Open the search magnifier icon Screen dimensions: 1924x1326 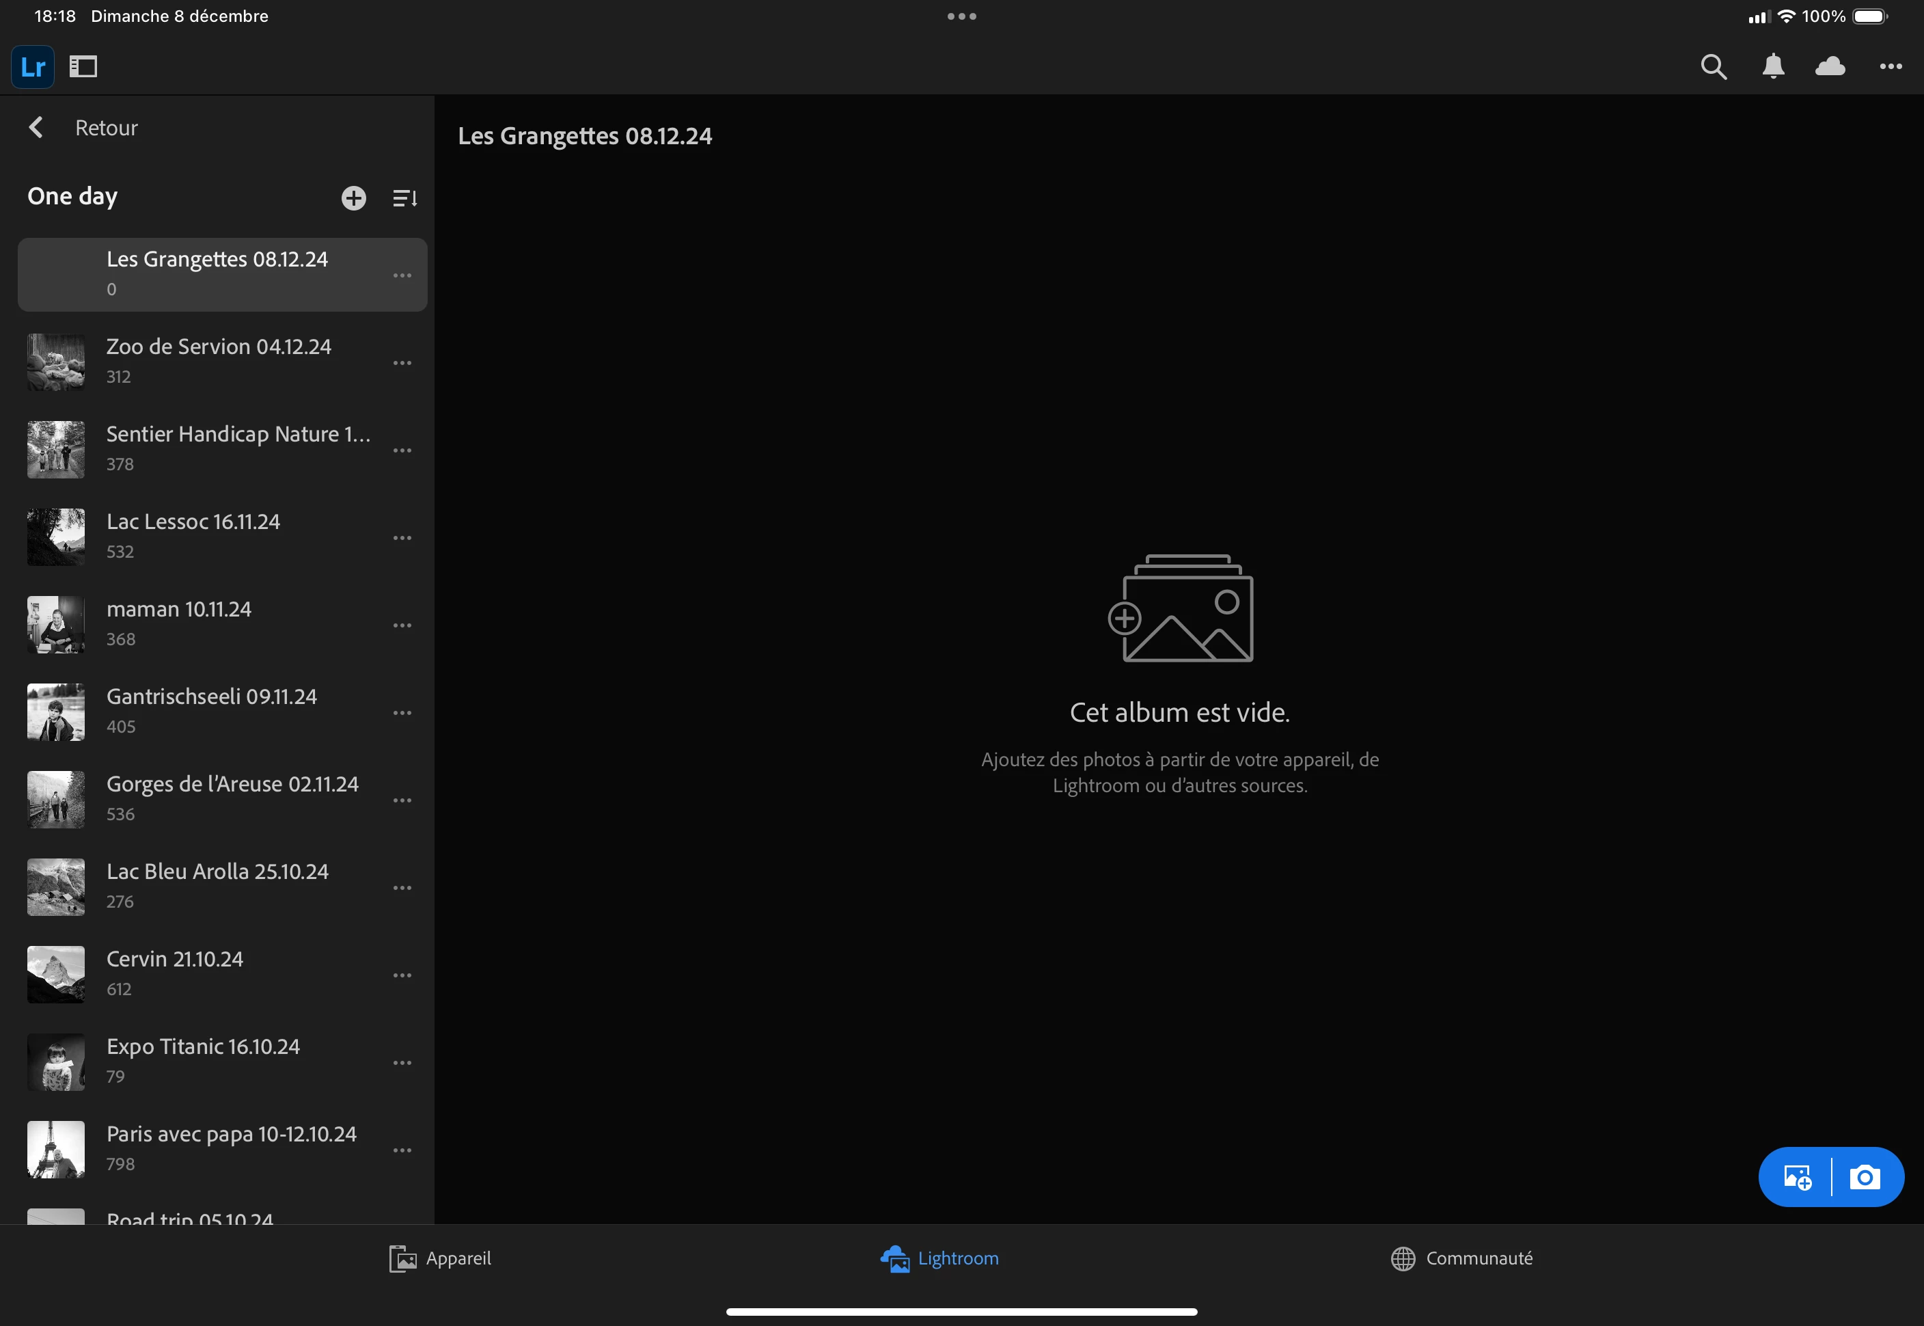point(1713,66)
